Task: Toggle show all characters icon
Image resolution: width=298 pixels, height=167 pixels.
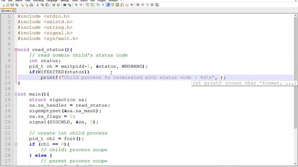Action: tap(103, 5)
